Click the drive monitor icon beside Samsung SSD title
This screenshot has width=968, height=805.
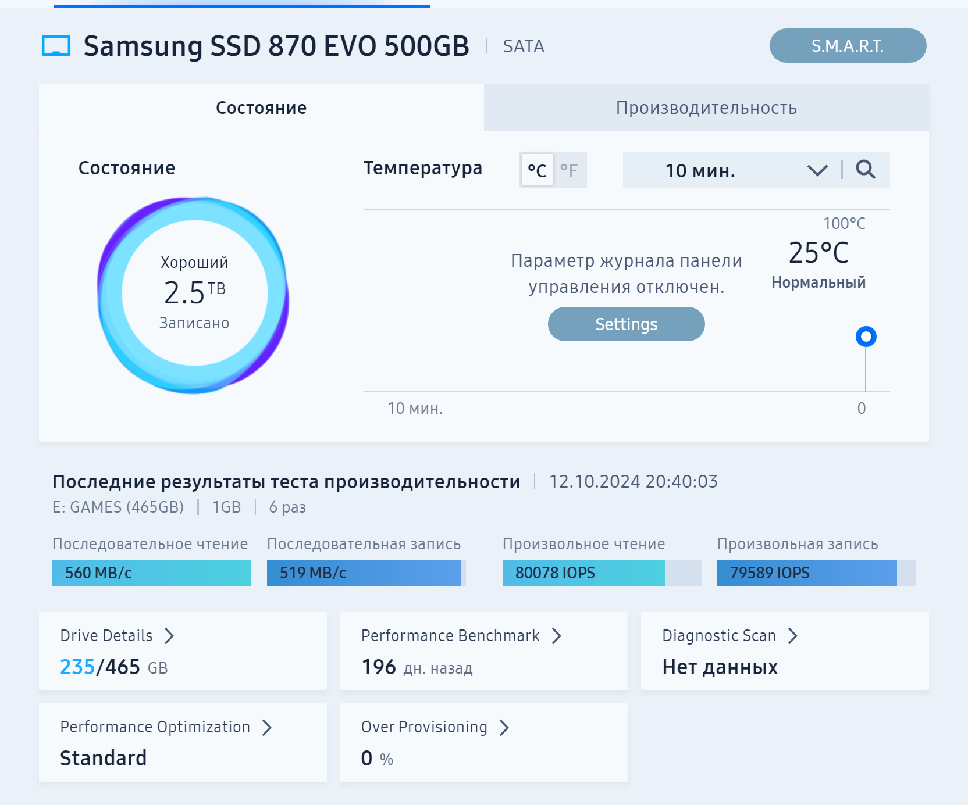coord(56,46)
